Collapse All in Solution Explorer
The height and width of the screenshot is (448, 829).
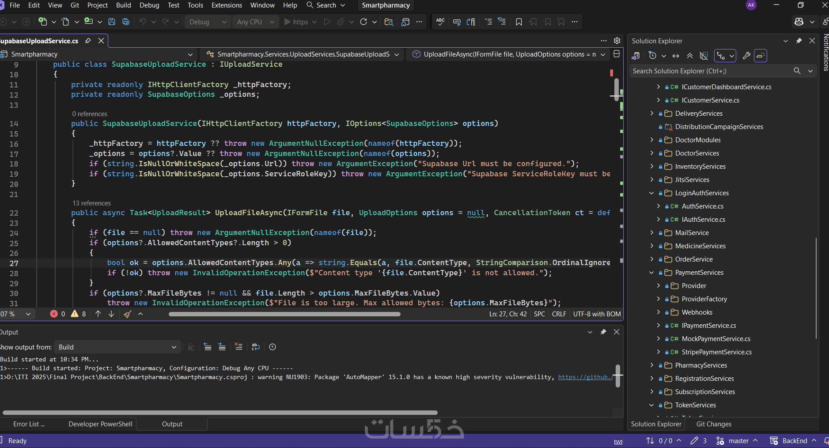[x=690, y=56]
